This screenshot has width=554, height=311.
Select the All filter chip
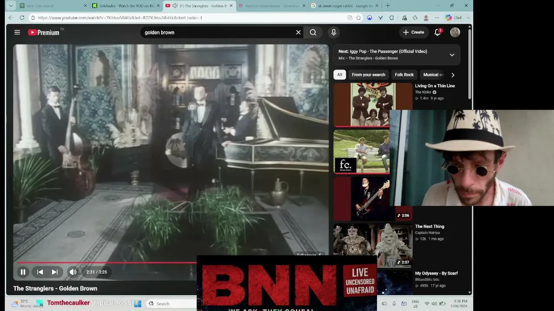pos(340,75)
